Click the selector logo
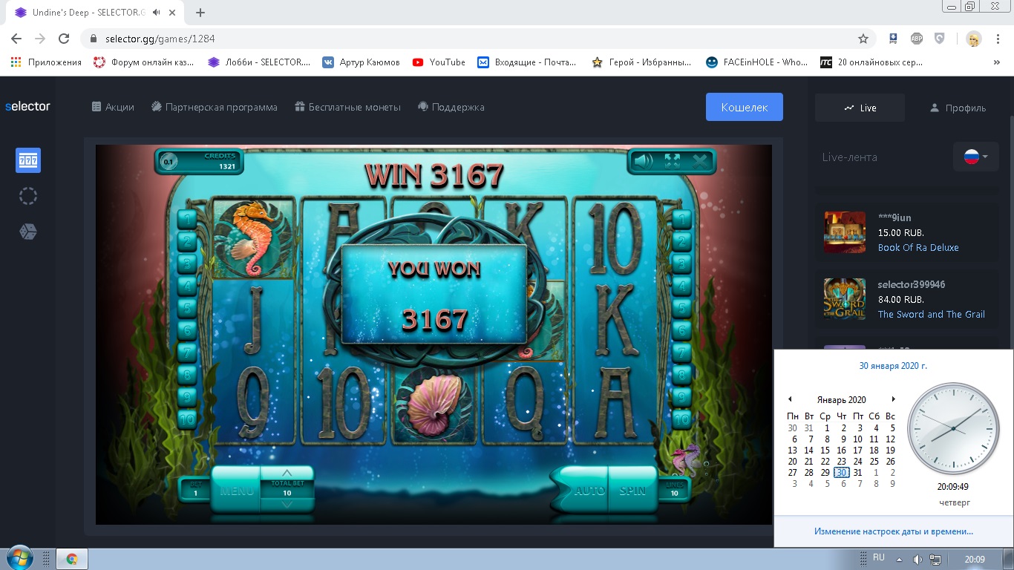Viewport: 1014px width, 570px height. [x=27, y=106]
